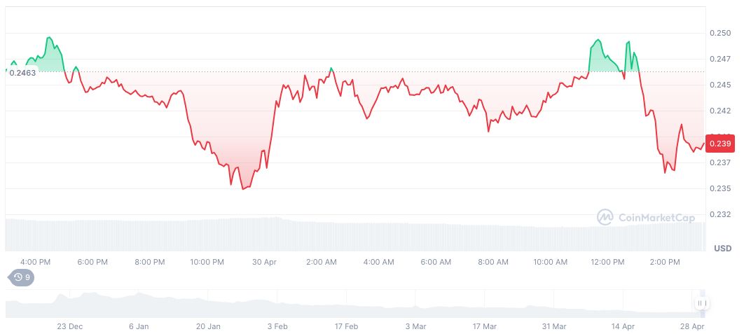
Task: Click the red 0.239 current price tag
Action: pos(720,144)
